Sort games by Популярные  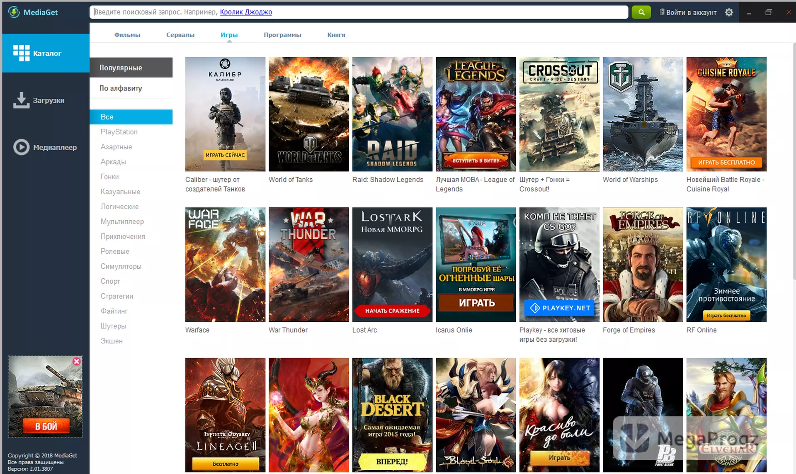[x=131, y=68]
